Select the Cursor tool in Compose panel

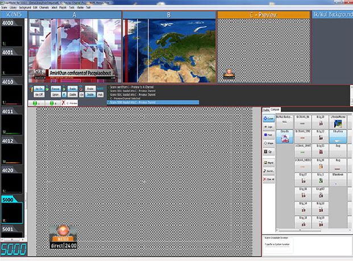coord(268,118)
